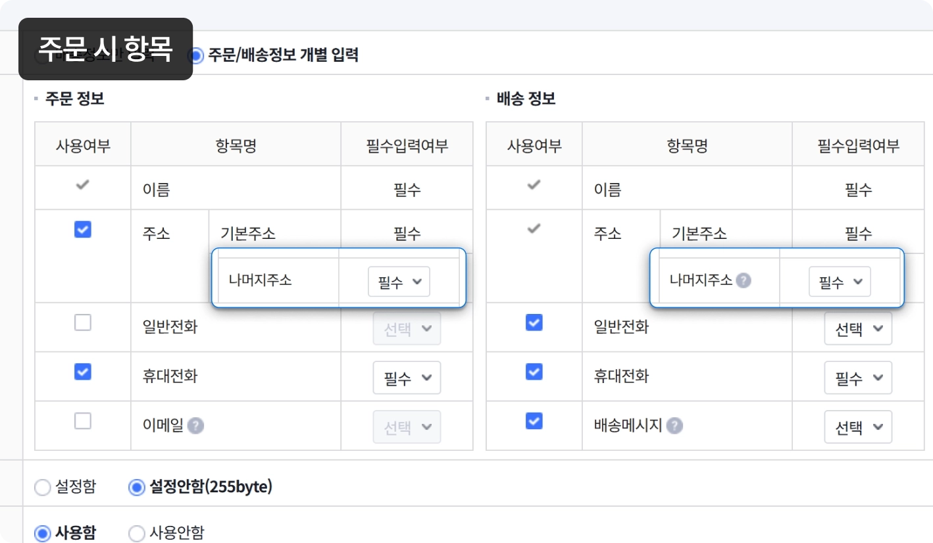The image size is (933, 543).
Task: Choose the 사용안함 radio option
Action: 137,533
